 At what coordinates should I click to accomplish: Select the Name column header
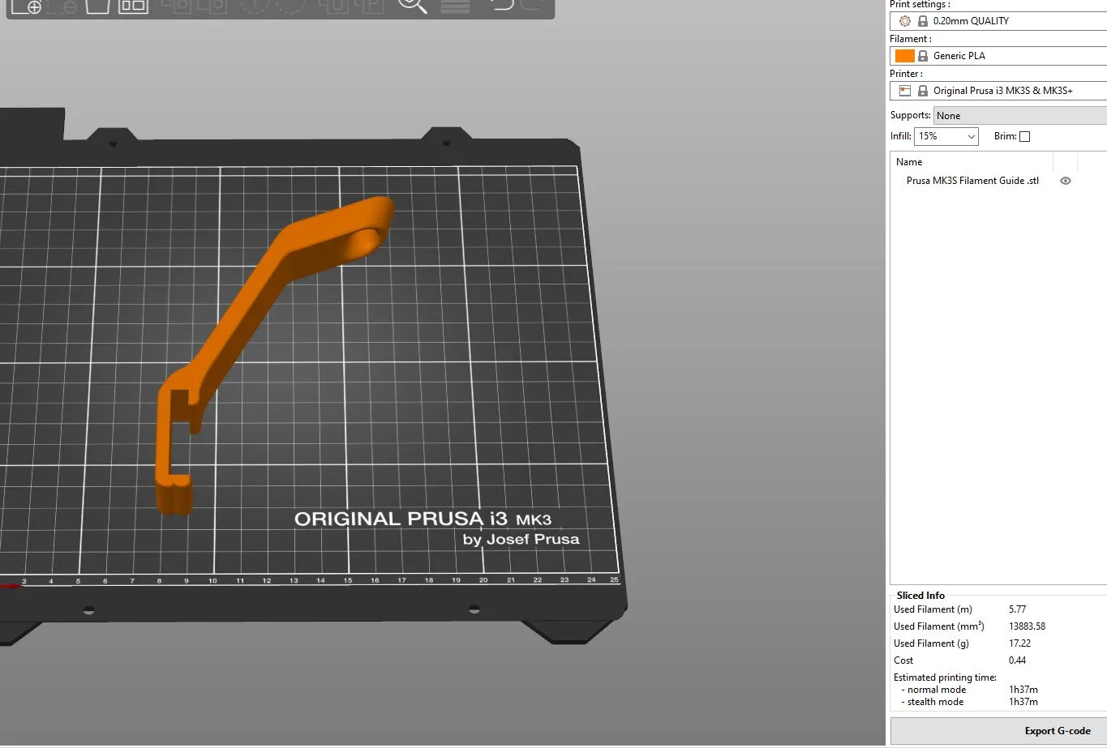point(908,162)
